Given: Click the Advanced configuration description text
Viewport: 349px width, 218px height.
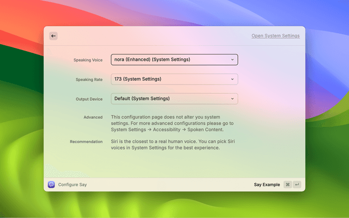Looking at the screenshot, I should [x=172, y=123].
